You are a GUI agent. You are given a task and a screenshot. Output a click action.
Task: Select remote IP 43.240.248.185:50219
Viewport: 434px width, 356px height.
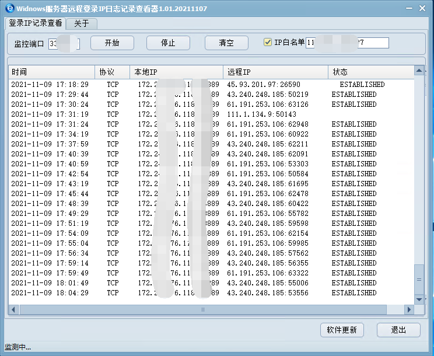(x=268, y=95)
